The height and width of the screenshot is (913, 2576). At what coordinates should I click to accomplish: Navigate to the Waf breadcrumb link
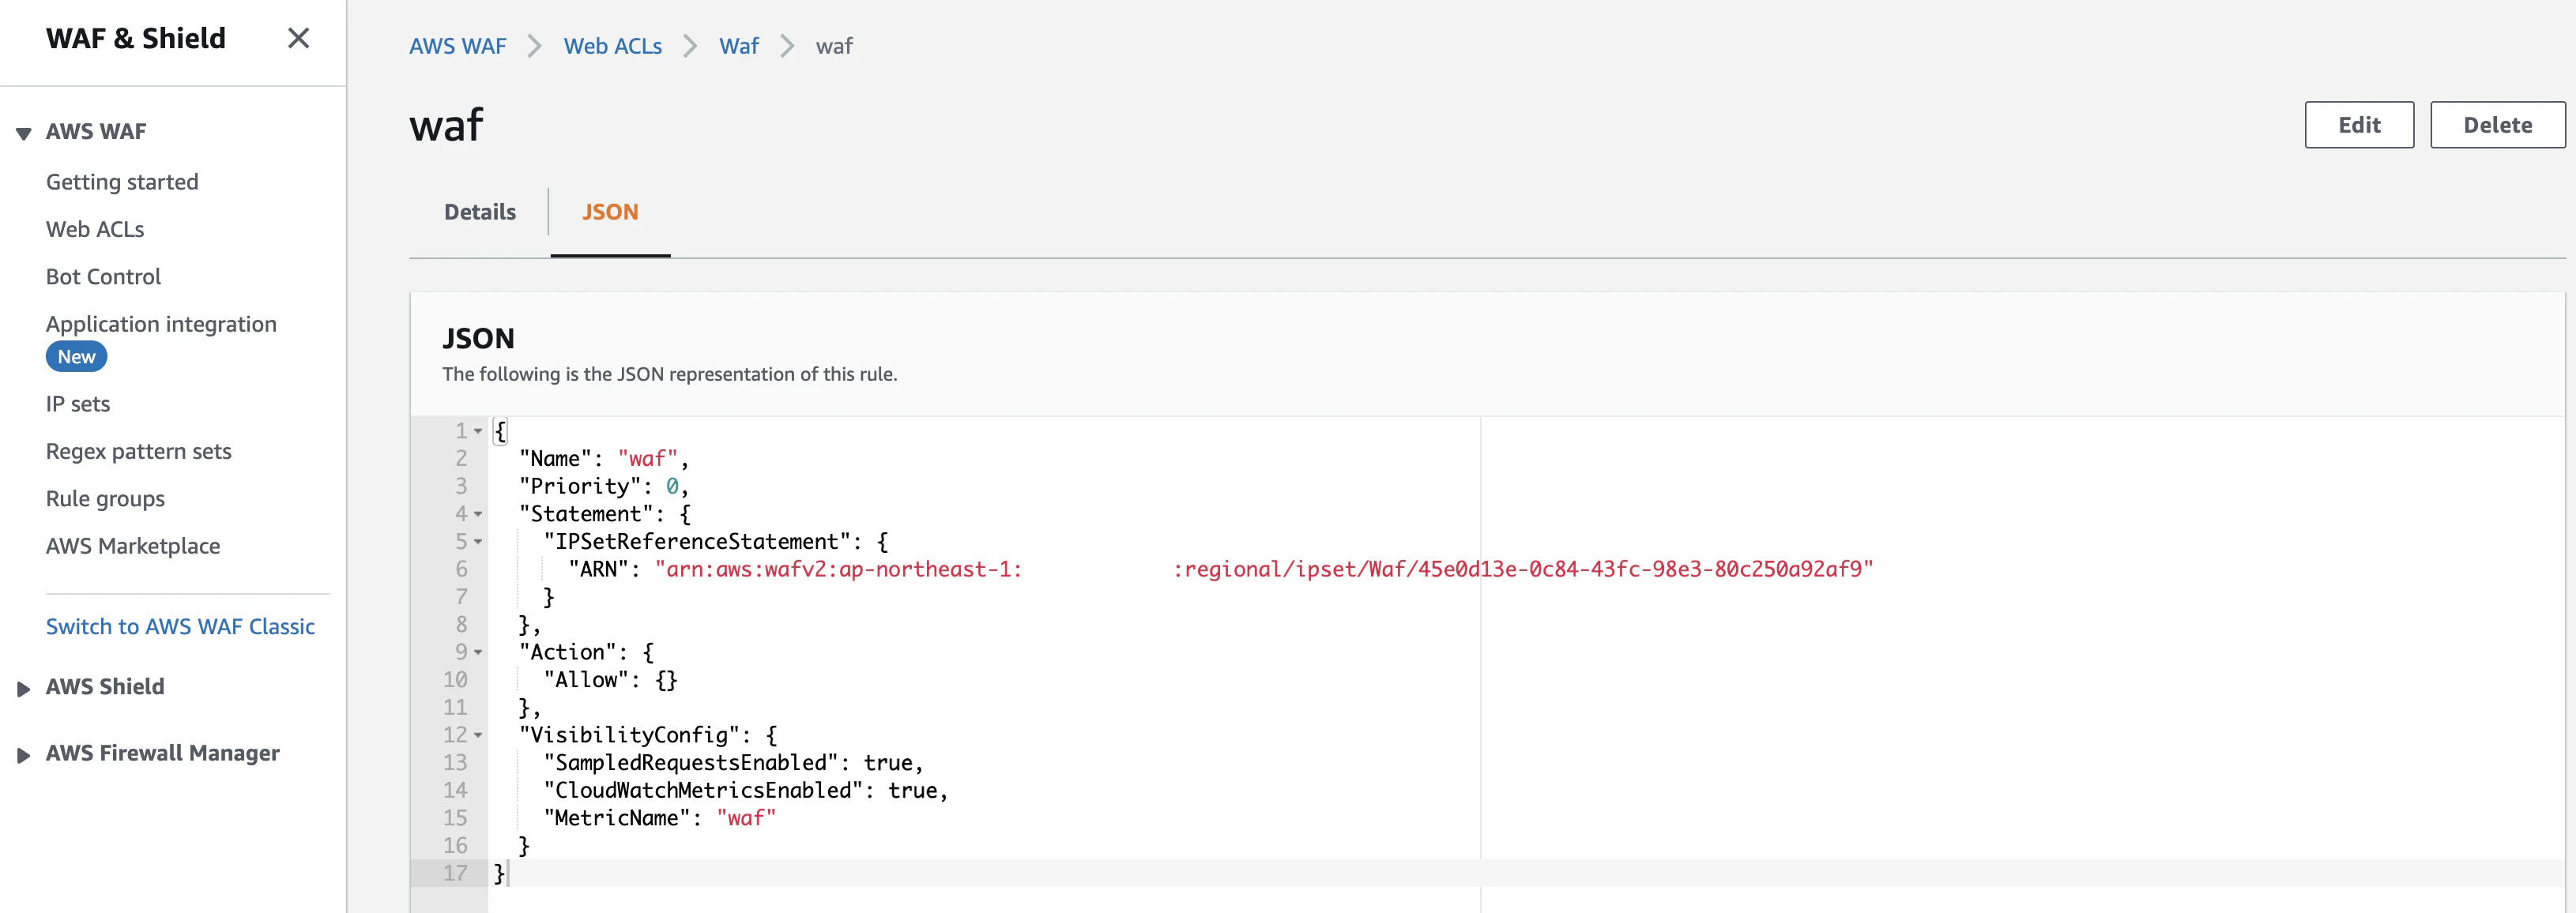click(739, 46)
